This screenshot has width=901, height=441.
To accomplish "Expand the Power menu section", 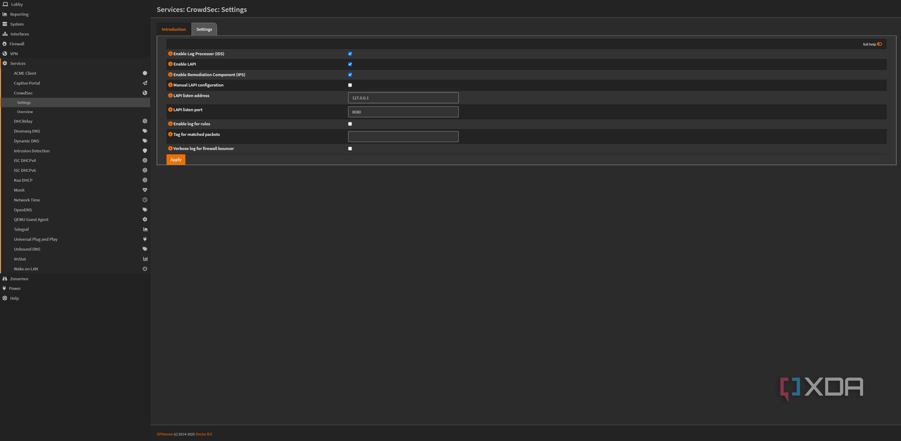I will click(x=75, y=288).
